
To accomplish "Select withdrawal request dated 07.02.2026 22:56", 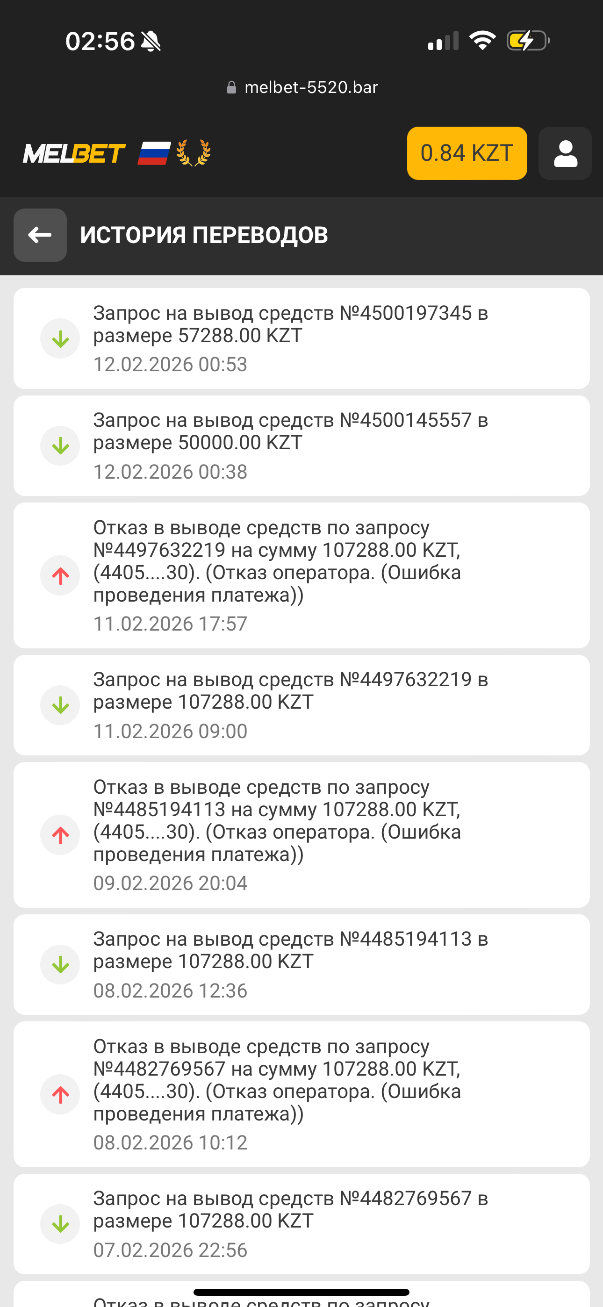I will (301, 1223).
